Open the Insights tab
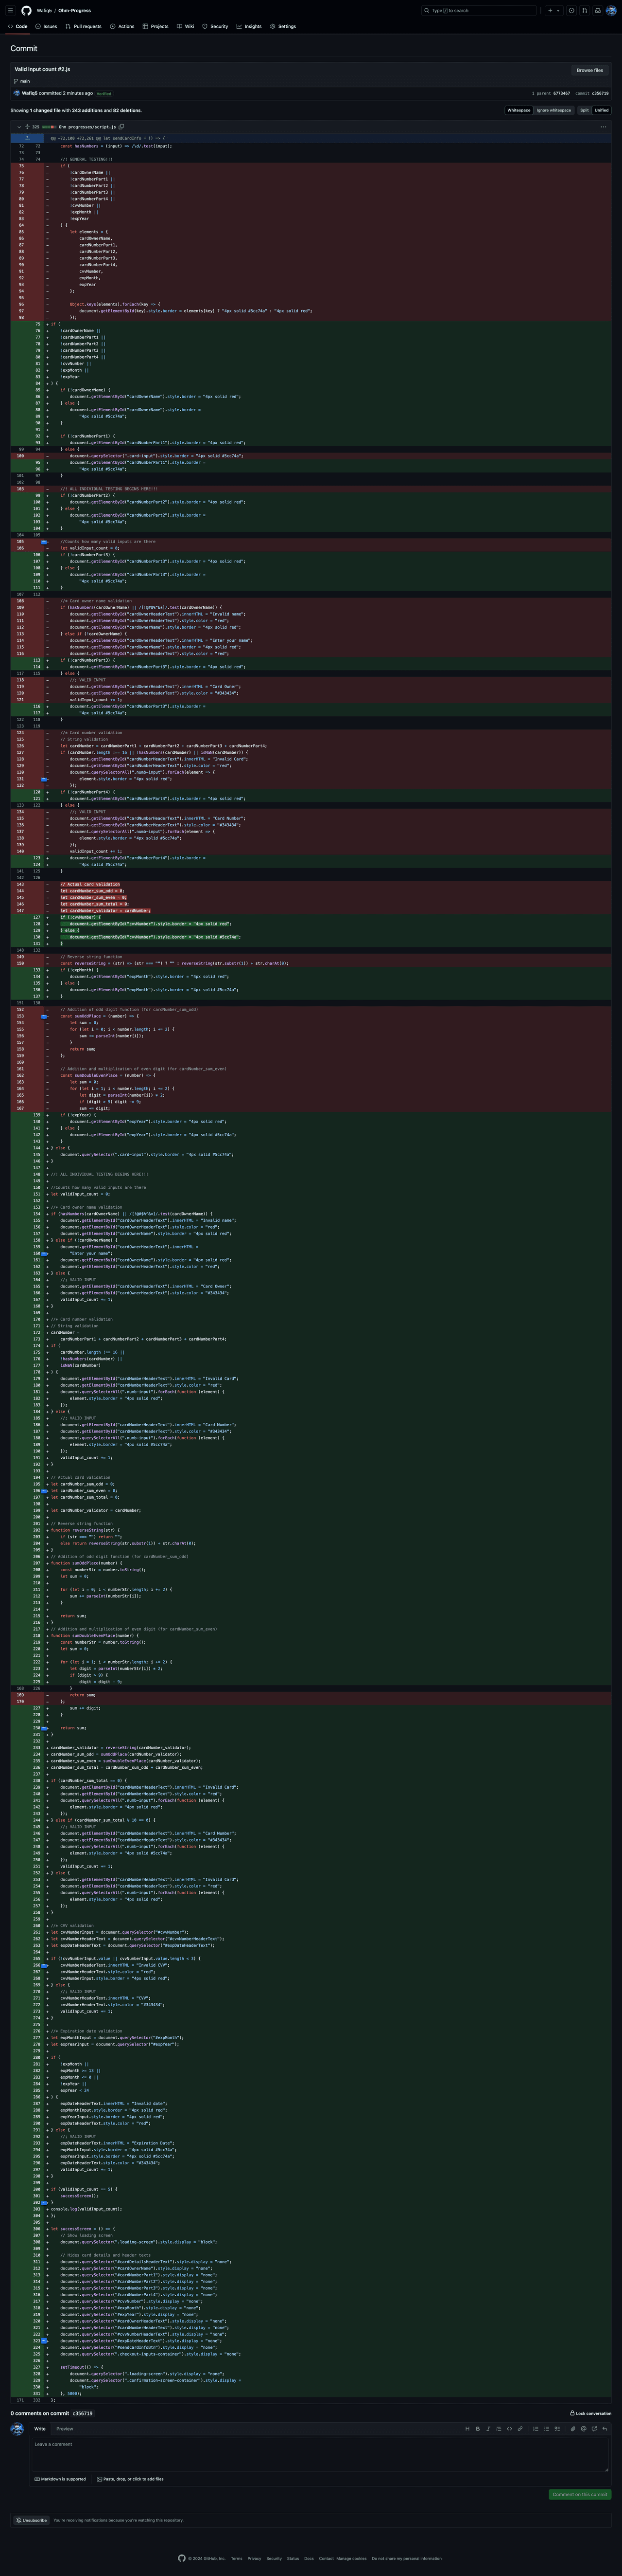The image size is (622, 2576). (250, 26)
